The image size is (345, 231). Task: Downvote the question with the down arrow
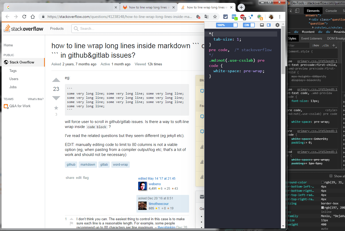point(56,98)
